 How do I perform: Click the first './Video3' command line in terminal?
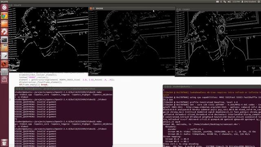click(60, 100)
